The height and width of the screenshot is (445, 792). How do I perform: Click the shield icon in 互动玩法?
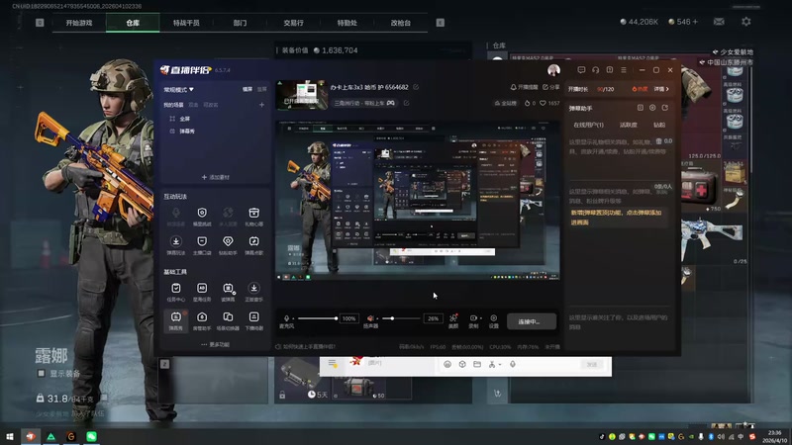[202, 213]
